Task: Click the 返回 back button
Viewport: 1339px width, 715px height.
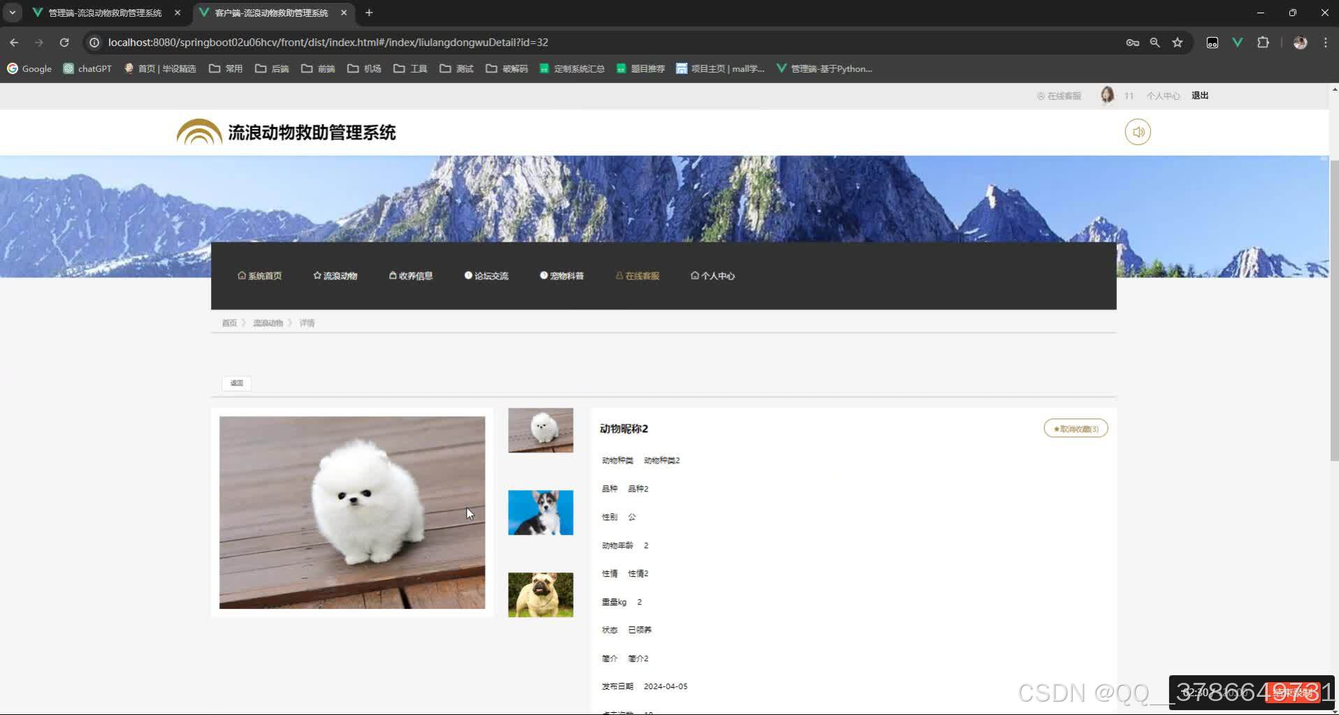Action: click(237, 383)
